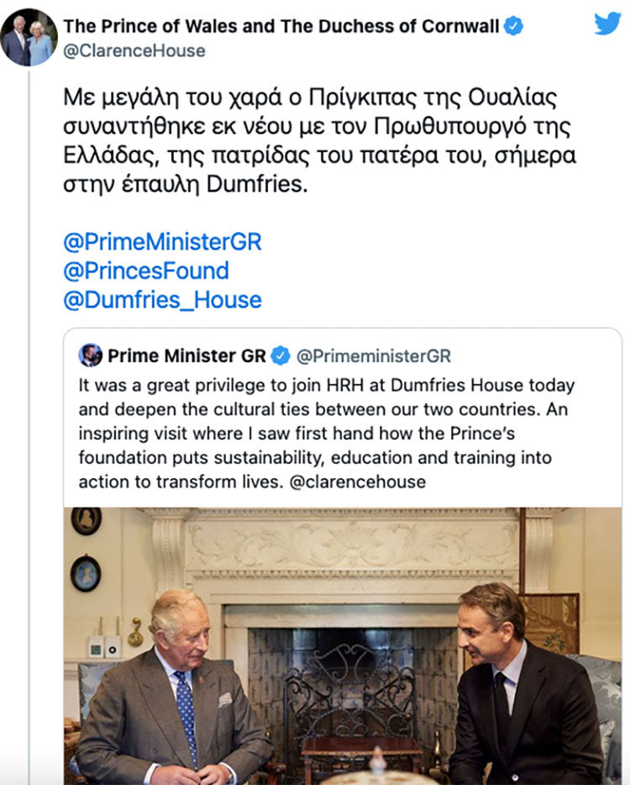Screen dimensions: 630x785
Task: Click the Twitter bird logo
Action: tap(607, 24)
